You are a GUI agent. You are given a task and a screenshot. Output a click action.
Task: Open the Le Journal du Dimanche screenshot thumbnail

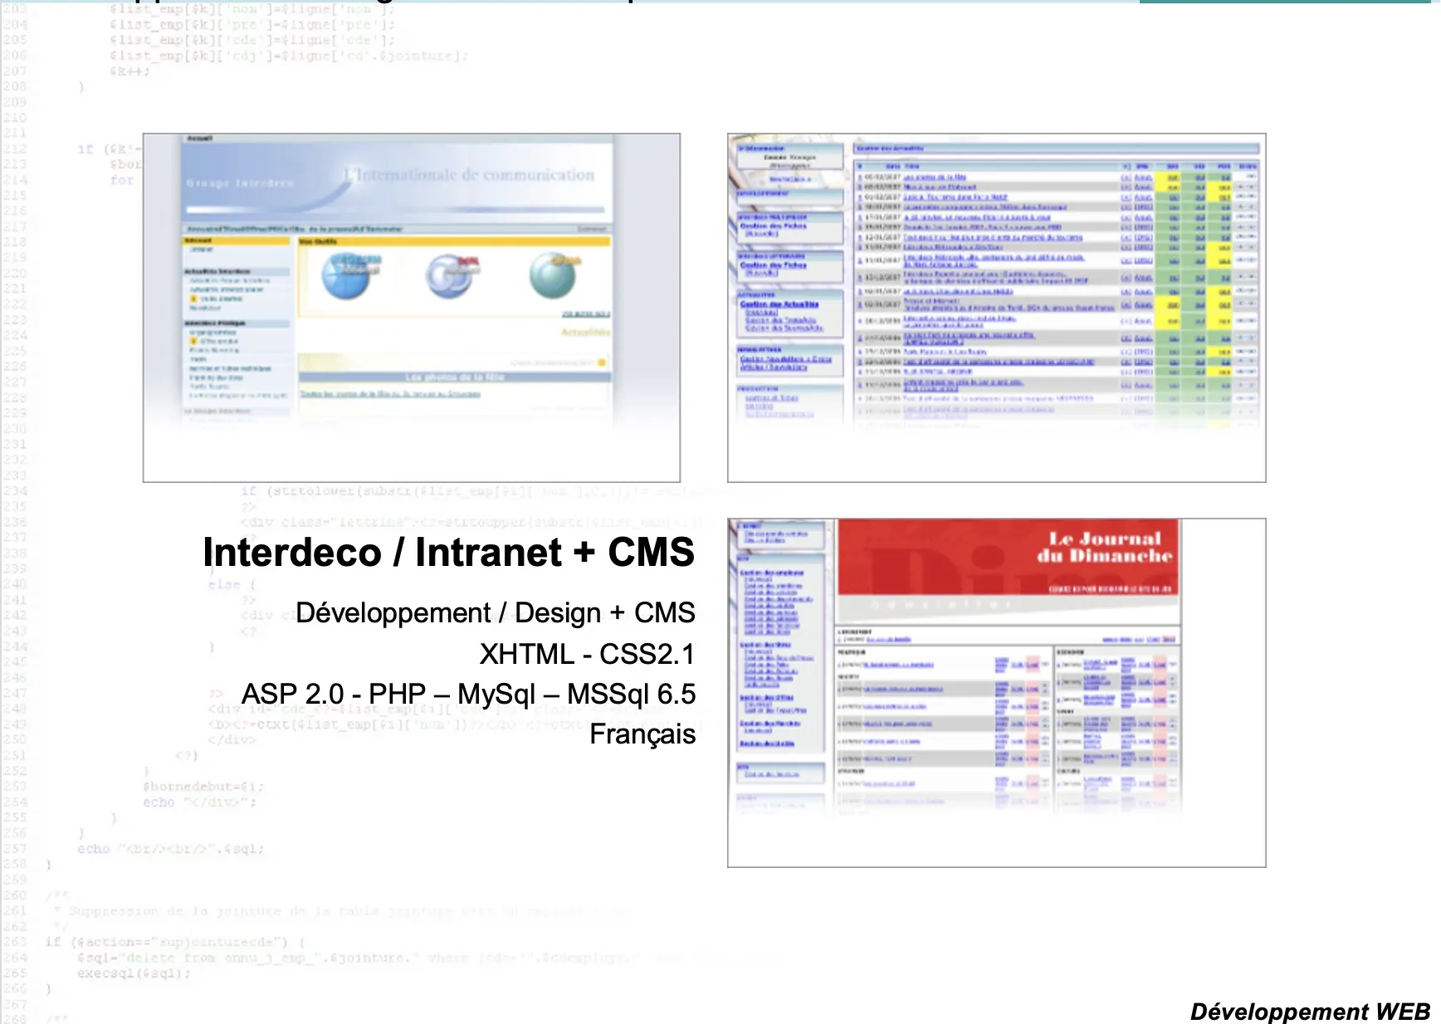[x=997, y=693]
